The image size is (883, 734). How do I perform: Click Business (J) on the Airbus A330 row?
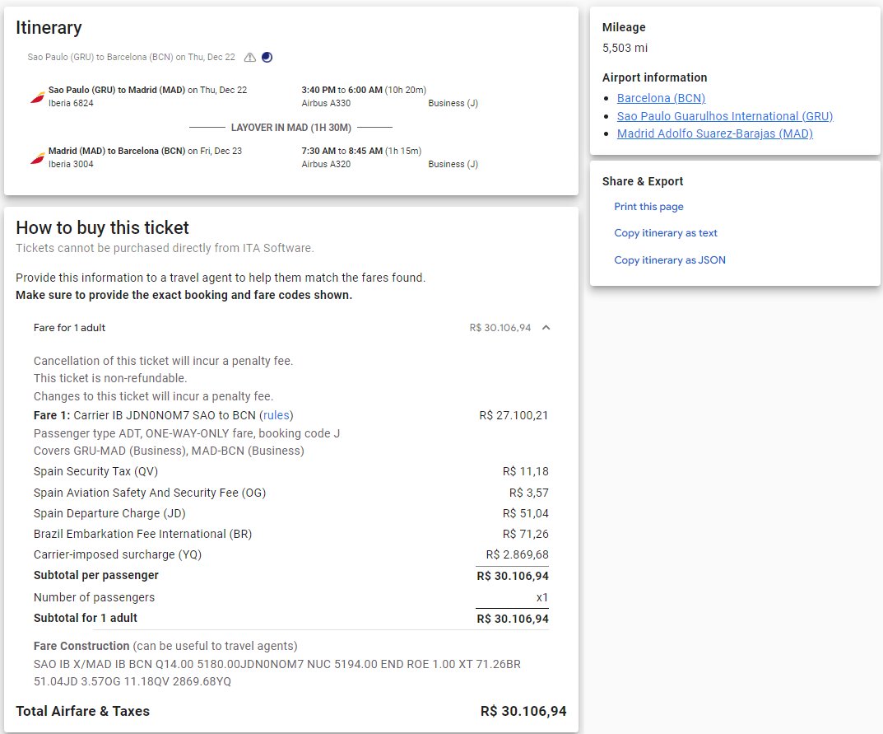(x=453, y=103)
